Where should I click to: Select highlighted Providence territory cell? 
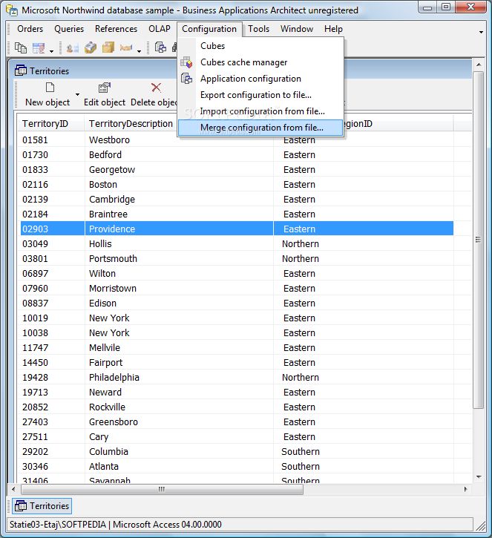point(179,229)
